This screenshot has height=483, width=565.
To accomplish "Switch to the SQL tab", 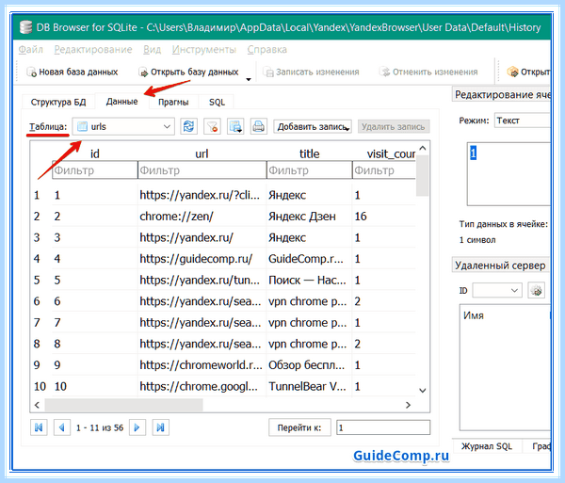I will (x=217, y=102).
